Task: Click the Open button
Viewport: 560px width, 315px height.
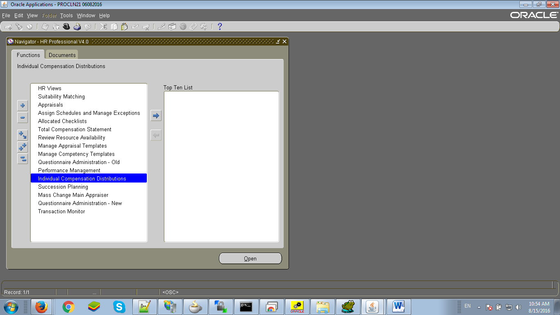Action: tap(250, 258)
